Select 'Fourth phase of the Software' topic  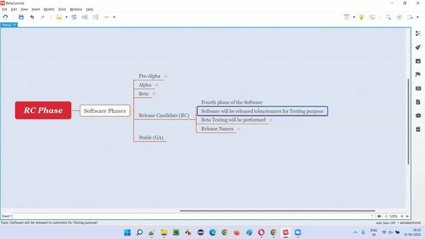tap(232, 102)
